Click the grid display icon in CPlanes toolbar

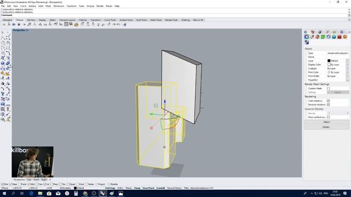(x=66, y=24)
